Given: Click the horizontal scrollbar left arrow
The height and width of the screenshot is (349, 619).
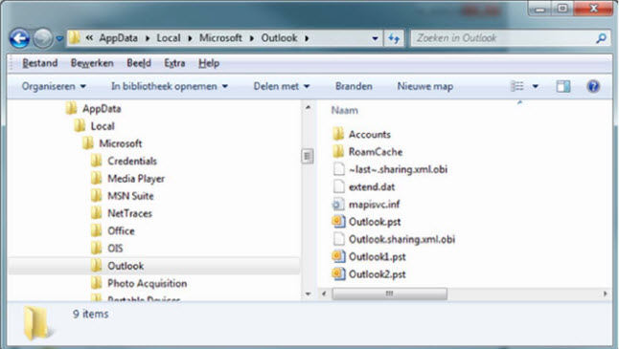Looking at the screenshot, I should [x=324, y=294].
